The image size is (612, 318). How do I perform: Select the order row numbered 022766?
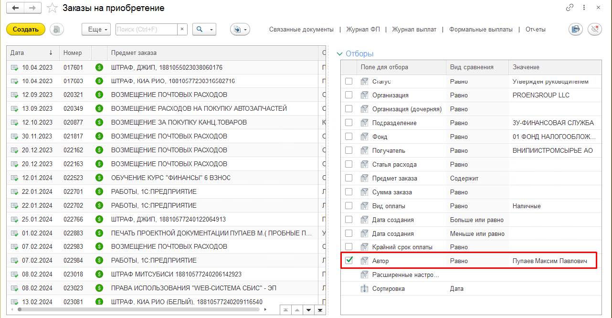166,219
